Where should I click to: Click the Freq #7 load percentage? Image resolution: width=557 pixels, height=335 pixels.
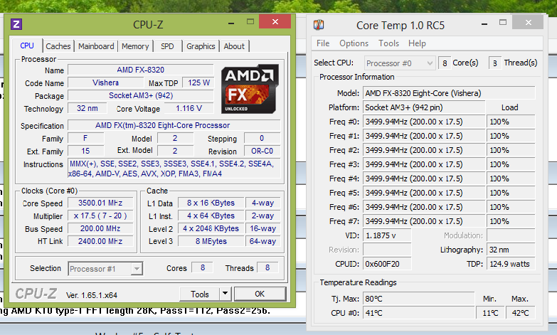[511, 221]
